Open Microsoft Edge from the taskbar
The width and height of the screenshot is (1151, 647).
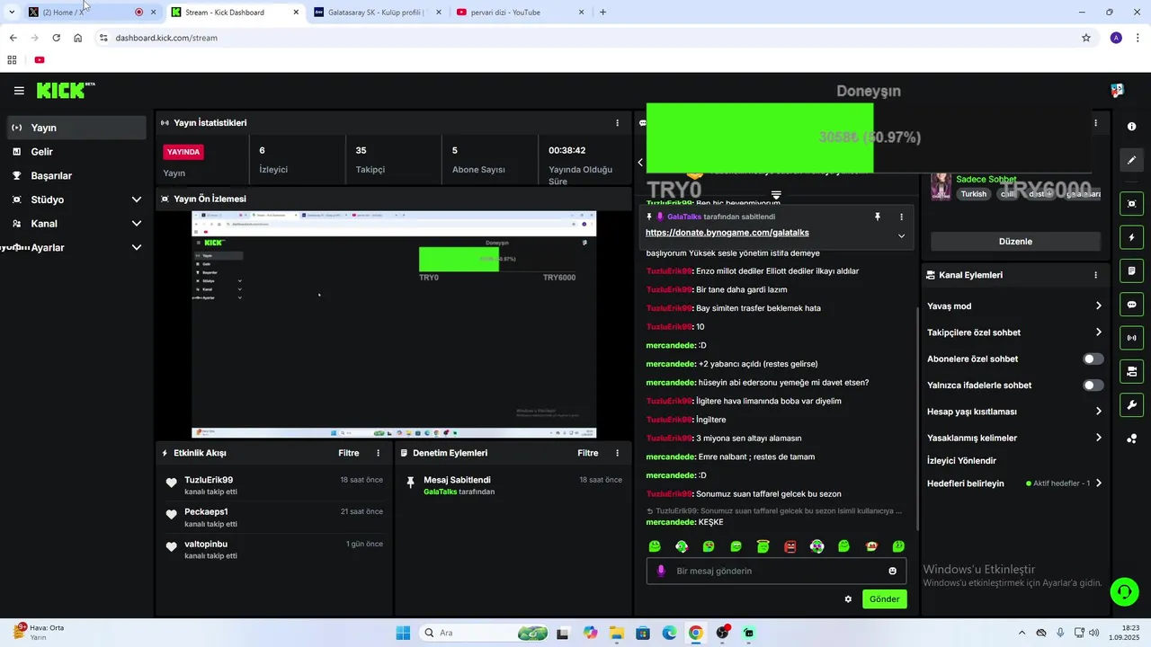pyautogui.click(x=669, y=634)
